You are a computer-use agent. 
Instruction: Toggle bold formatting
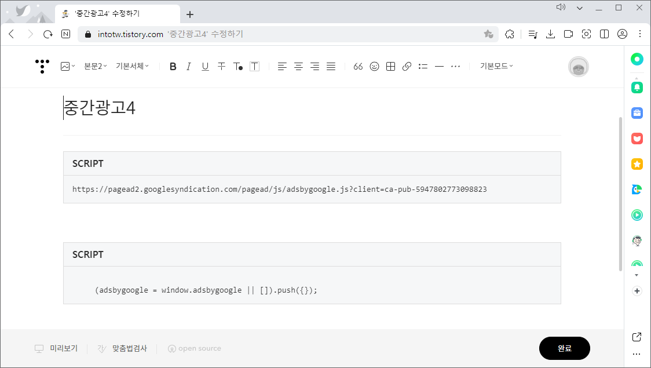[173, 67]
